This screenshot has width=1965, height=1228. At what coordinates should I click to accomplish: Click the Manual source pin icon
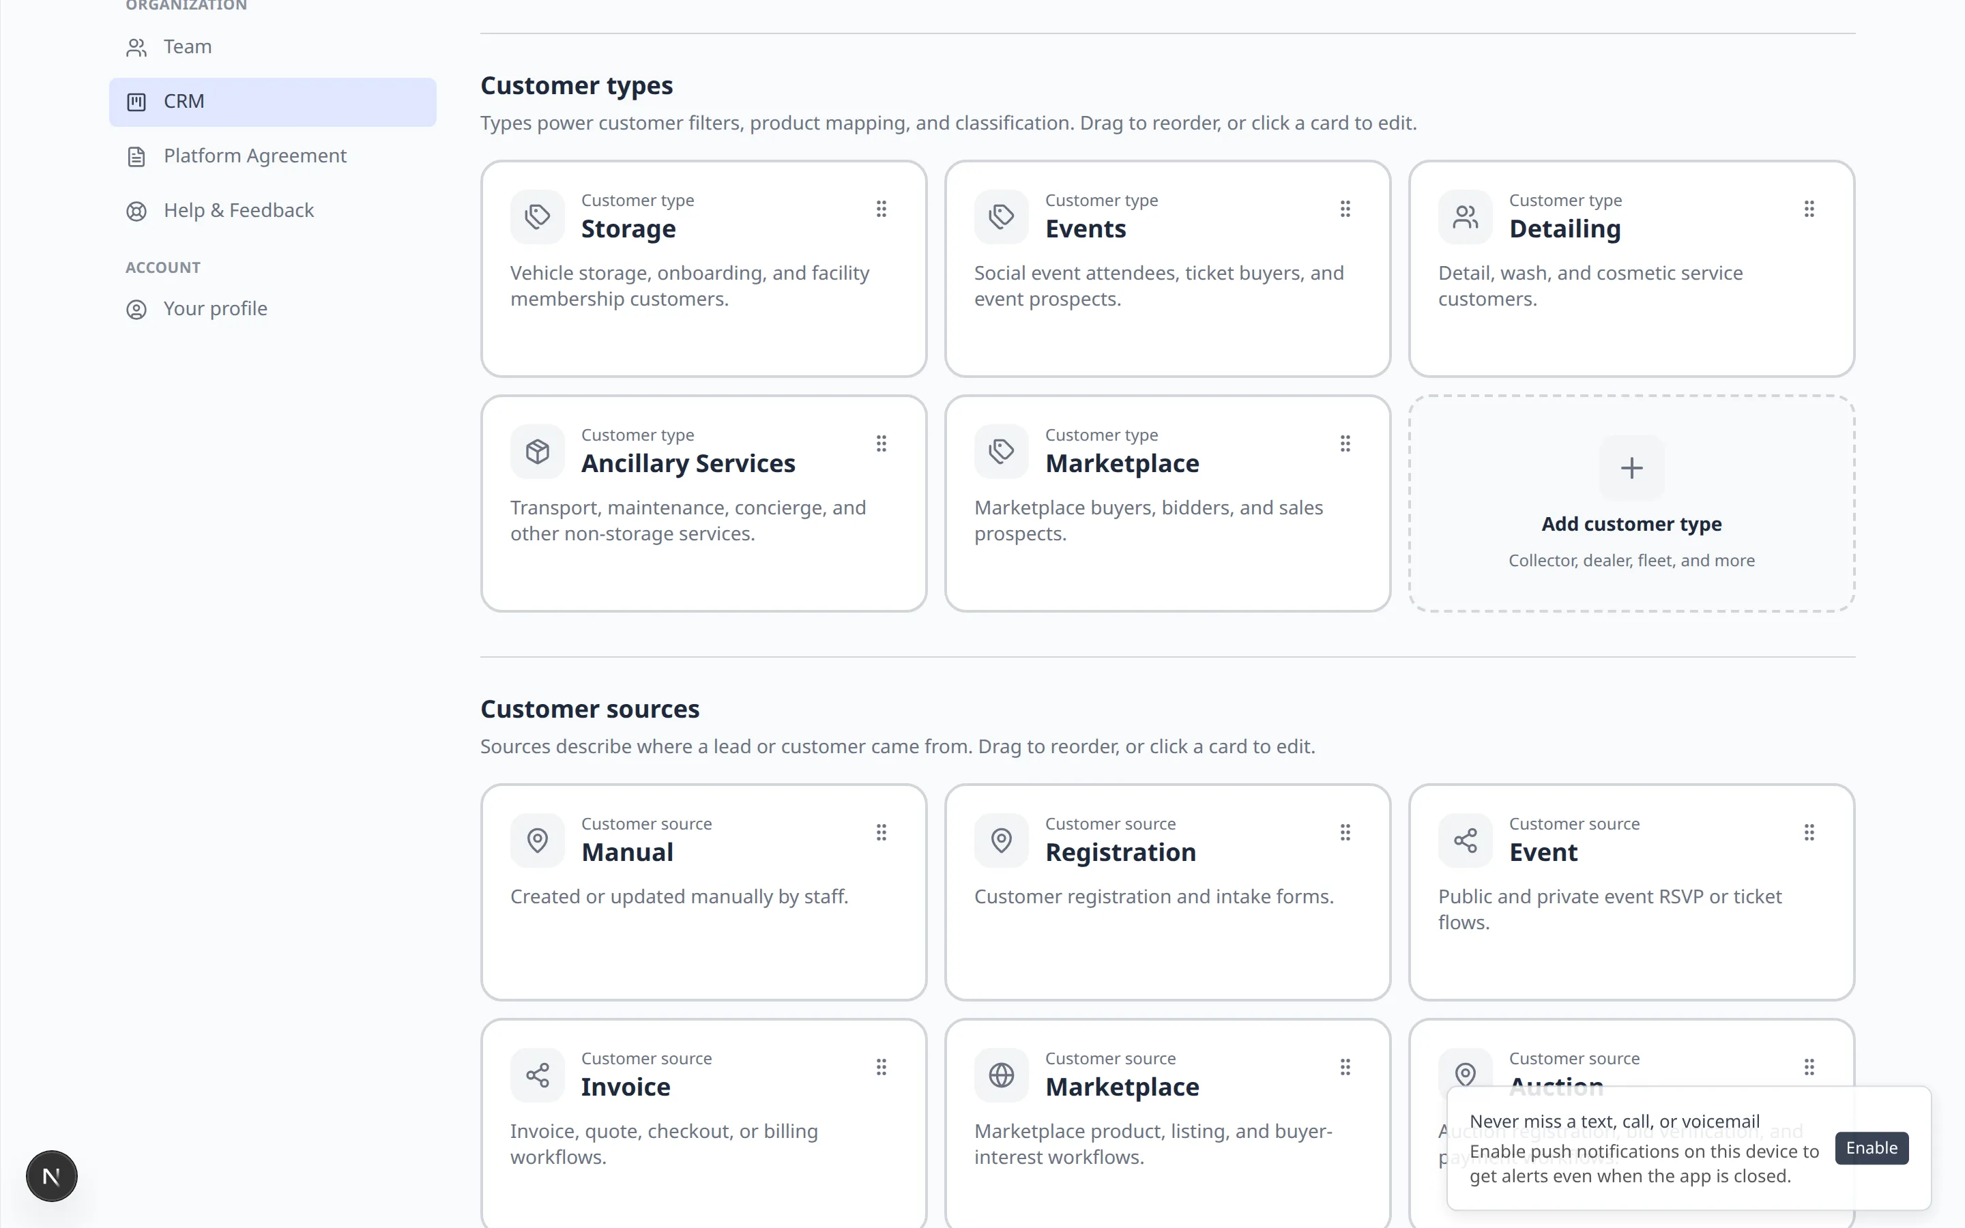pos(538,840)
